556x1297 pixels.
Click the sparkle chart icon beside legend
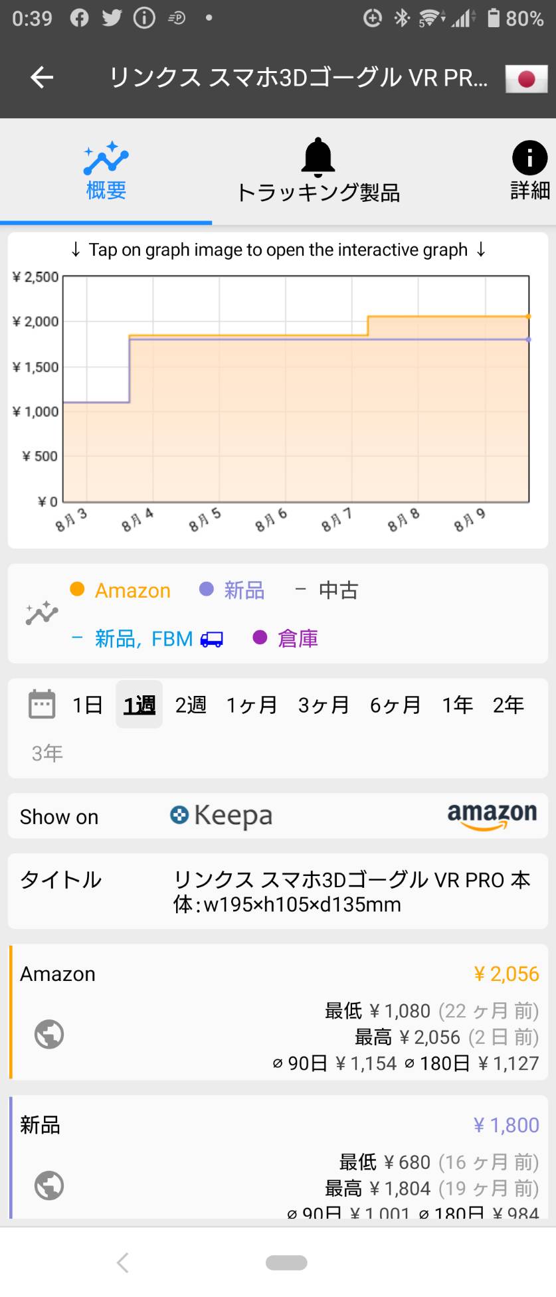pyautogui.click(x=42, y=613)
